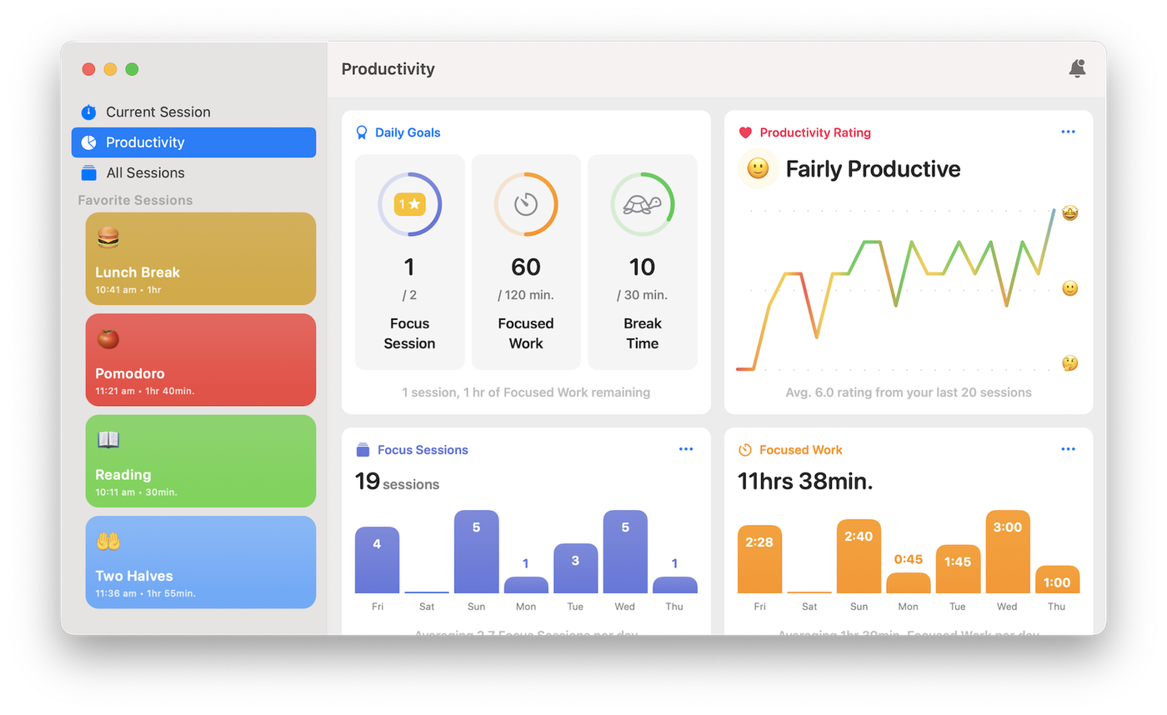Select Productivity in the sidebar
Screen dimensions: 1167x715
pyautogui.click(x=193, y=142)
